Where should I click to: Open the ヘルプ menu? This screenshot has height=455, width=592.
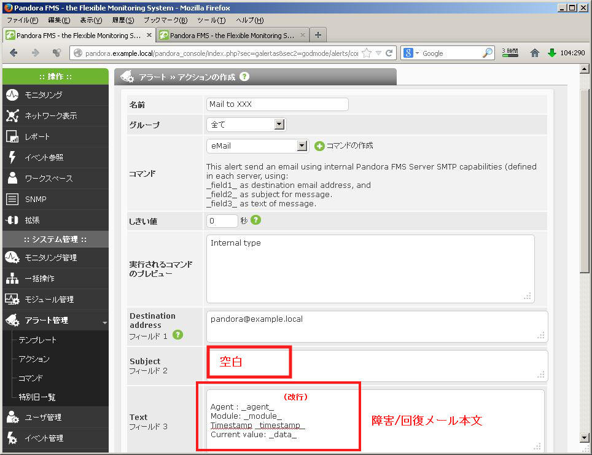[x=249, y=20]
